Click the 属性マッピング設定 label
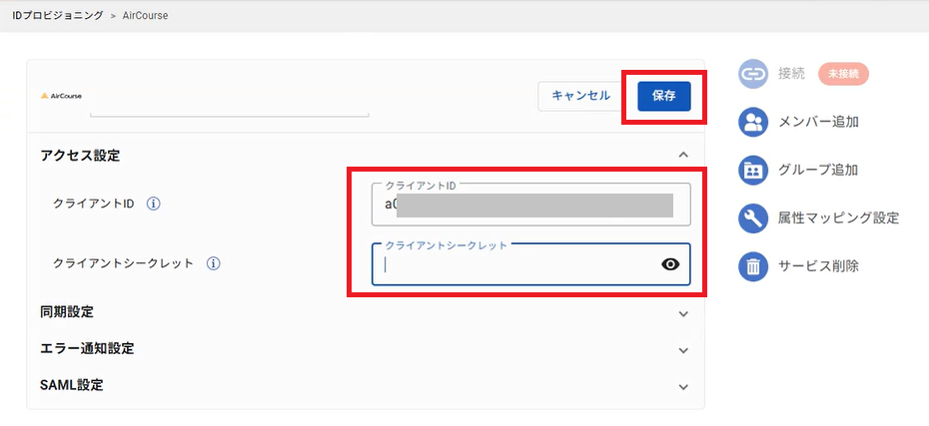This screenshot has width=929, height=426. [838, 218]
